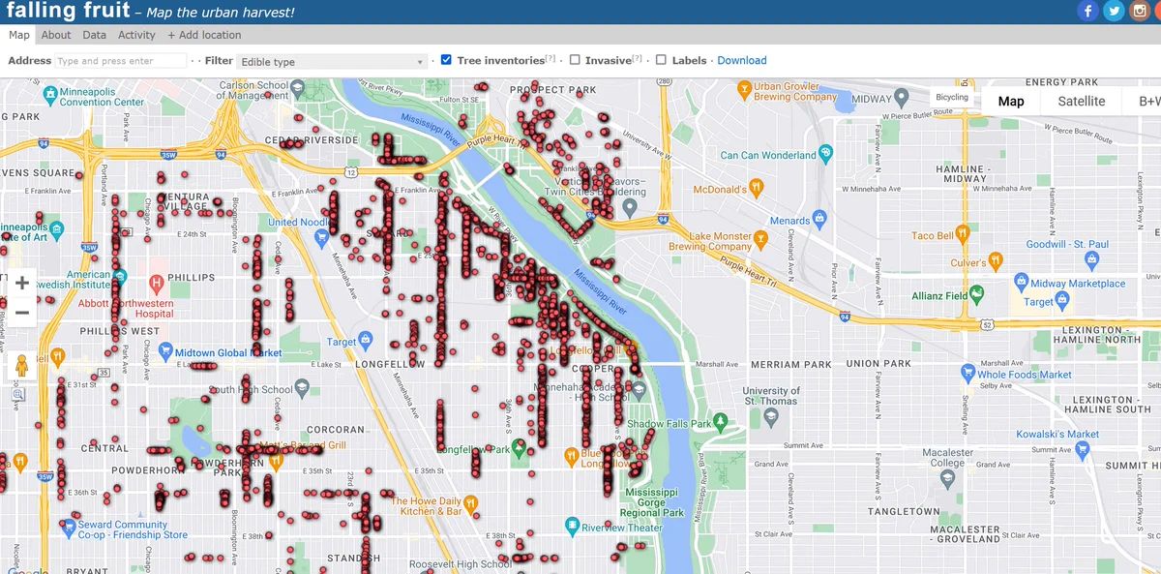Image resolution: width=1161 pixels, height=574 pixels.
Task: Switch to Satellite map view
Action: tap(1081, 102)
